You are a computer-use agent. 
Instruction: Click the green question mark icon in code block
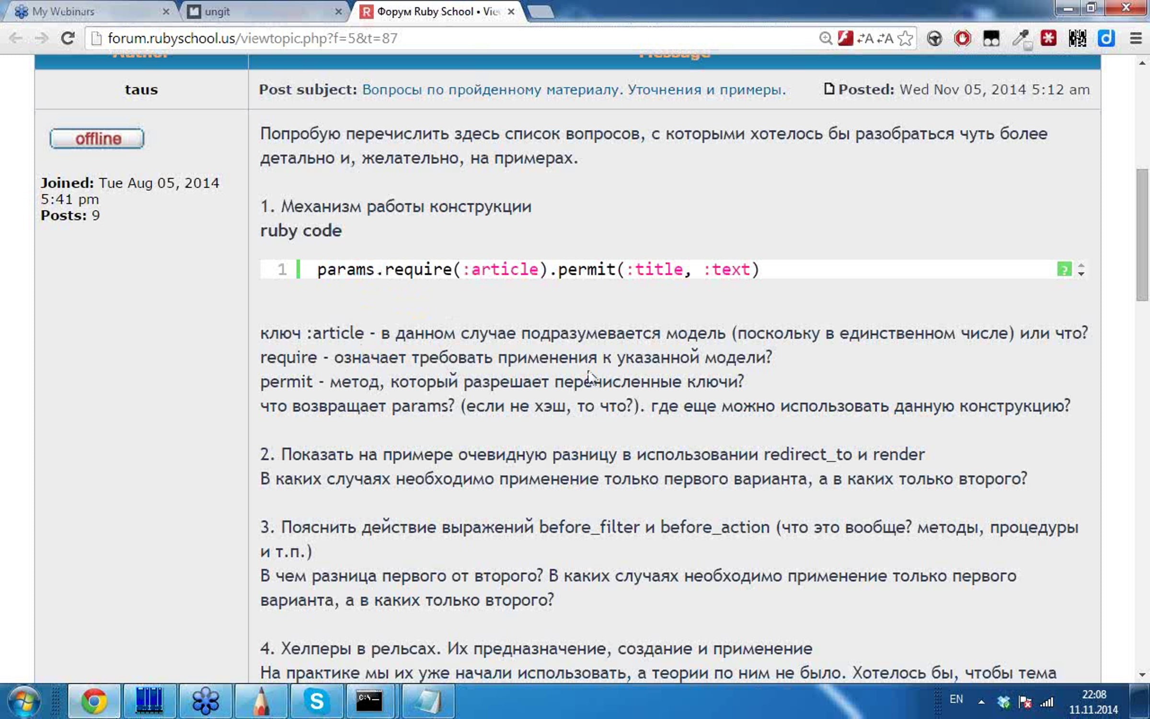(x=1064, y=269)
